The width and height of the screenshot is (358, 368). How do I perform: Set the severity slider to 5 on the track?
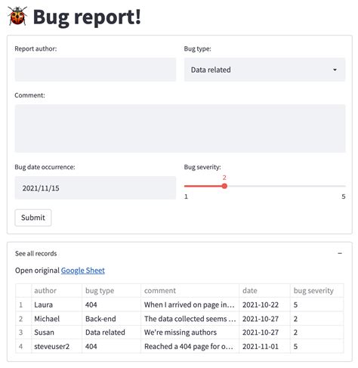pyautogui.click(x=344, y=186)
